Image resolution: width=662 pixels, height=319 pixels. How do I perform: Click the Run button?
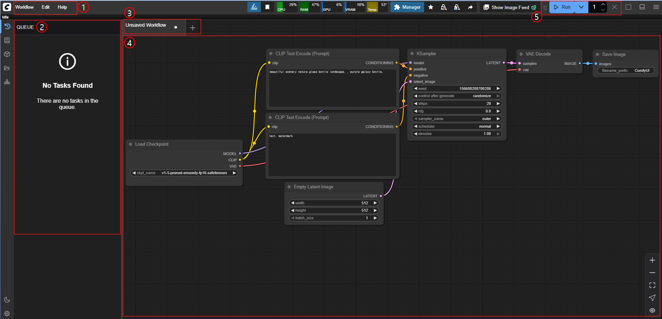tap(562, 7)
